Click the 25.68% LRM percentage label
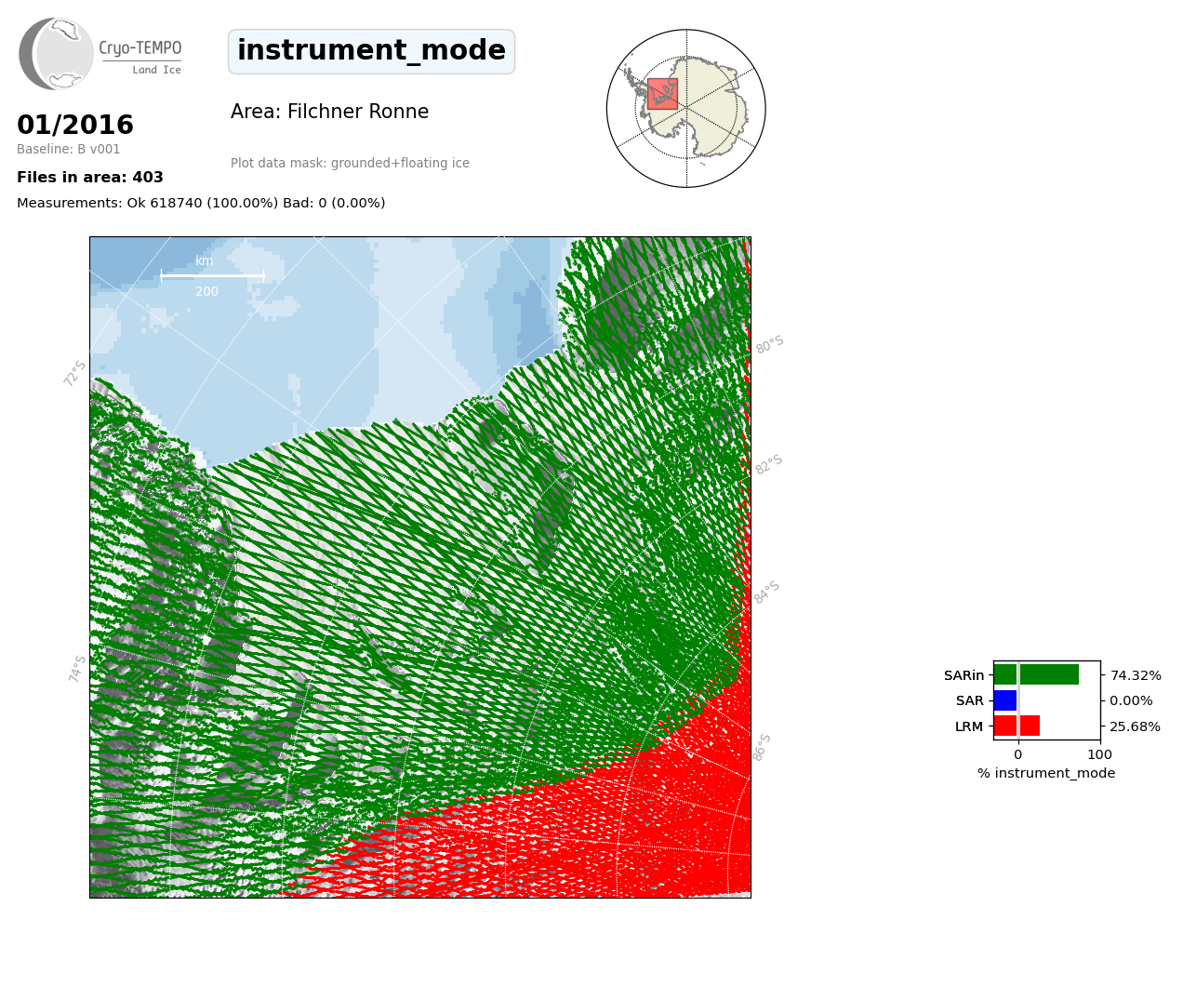This screenshot has width=1183, height=986. 1135,726
